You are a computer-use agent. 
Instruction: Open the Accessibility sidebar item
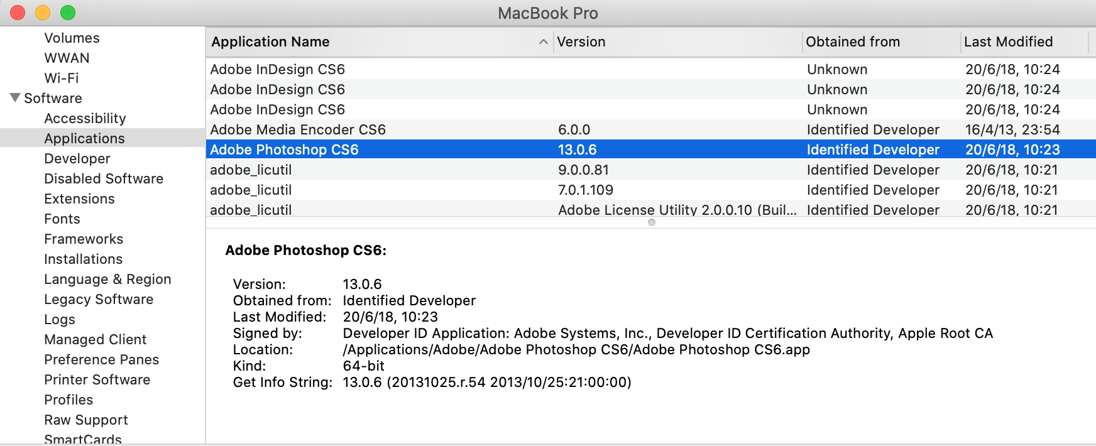point(85,118)
